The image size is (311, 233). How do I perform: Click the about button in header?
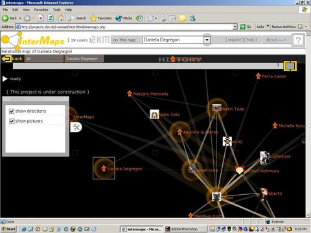pos(276,39)
